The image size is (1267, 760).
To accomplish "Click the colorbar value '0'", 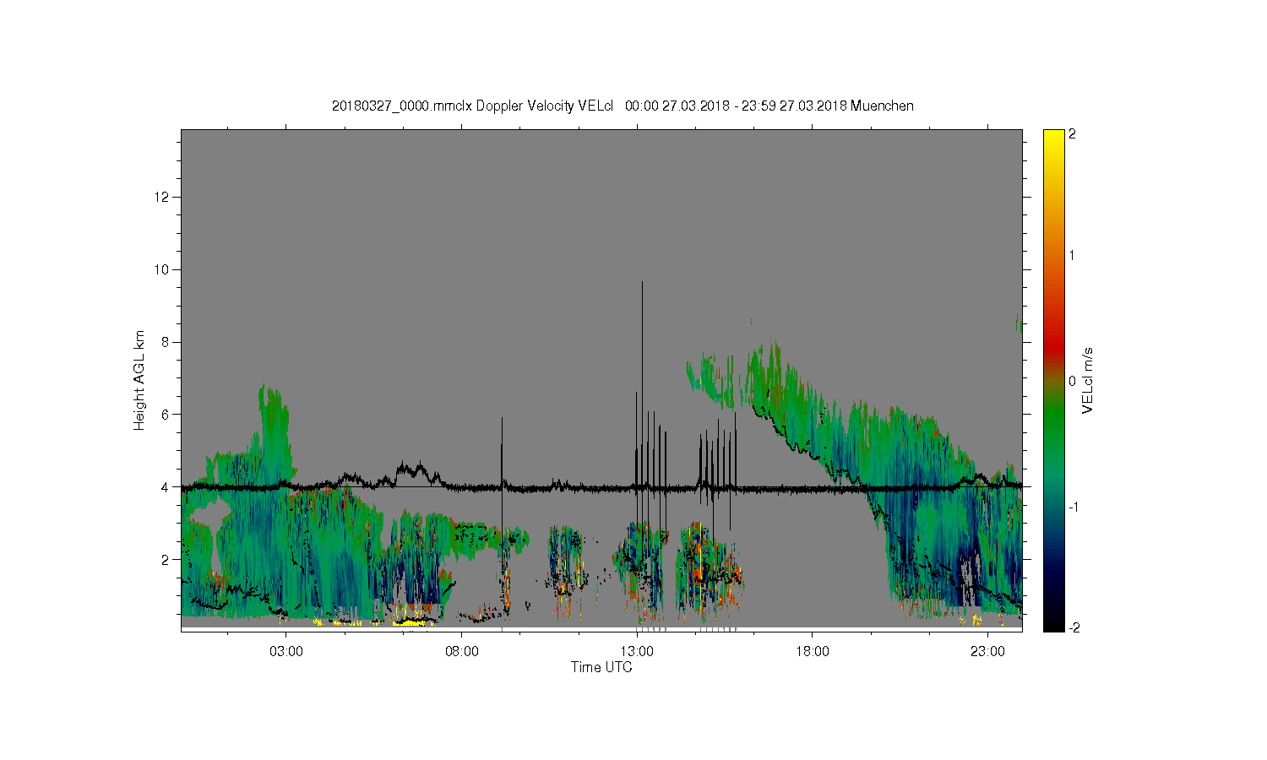I will pos(1073,381).
